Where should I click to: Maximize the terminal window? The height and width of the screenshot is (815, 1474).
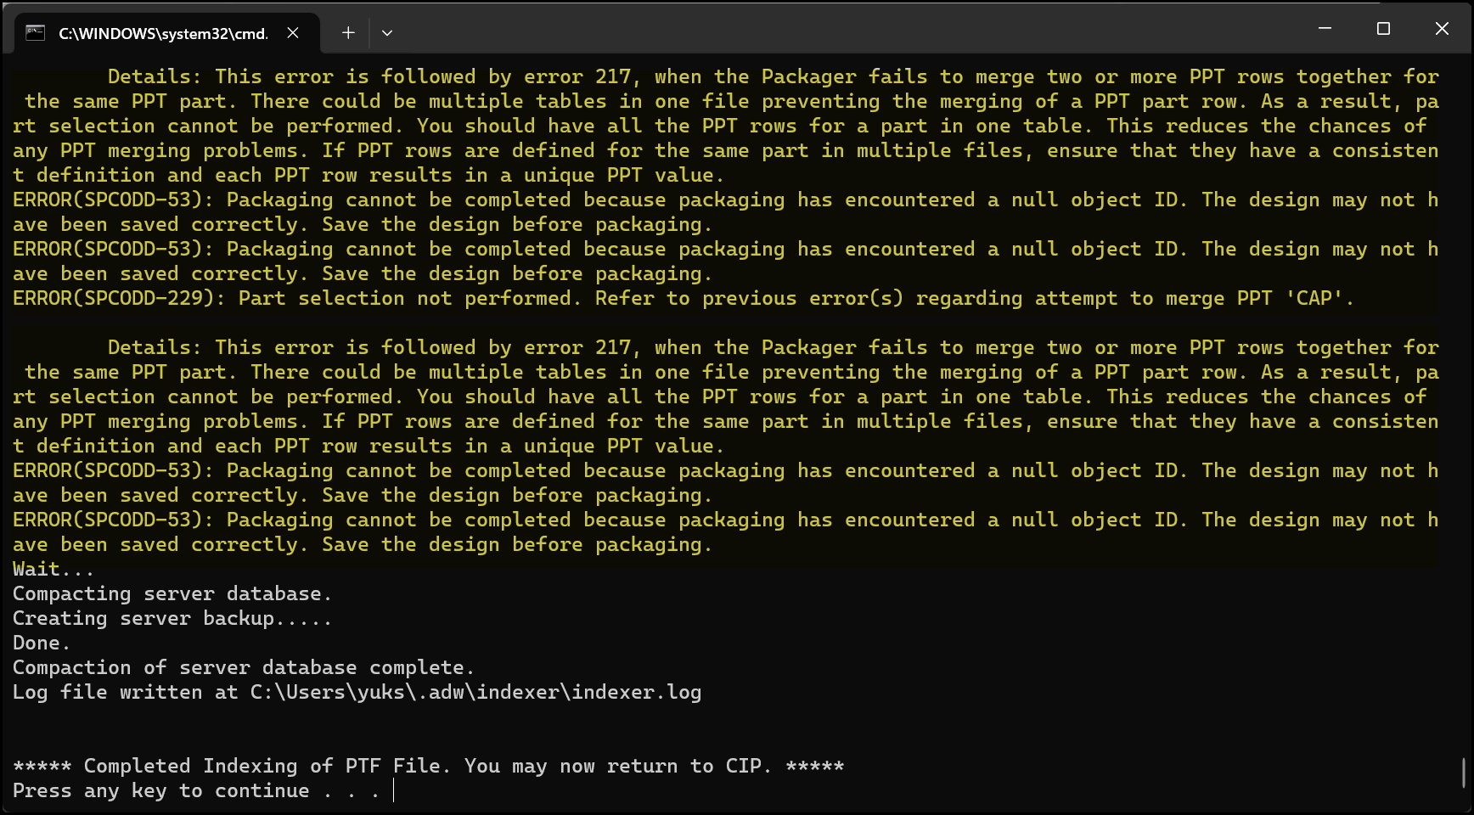(x=1383, y=28)
